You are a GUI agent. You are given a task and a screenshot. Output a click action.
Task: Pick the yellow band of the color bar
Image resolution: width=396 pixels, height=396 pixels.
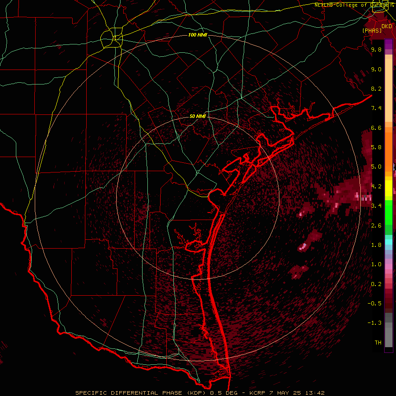[389, 188]
